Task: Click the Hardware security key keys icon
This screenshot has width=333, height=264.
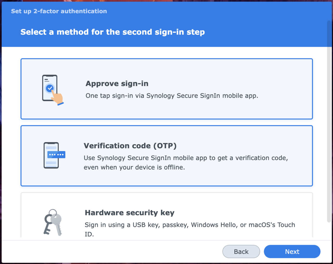Action: pos(53,222)
